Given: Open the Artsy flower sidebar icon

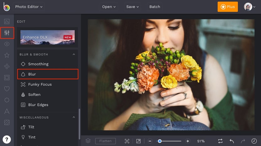Looking at the screenshot, I should point(7,66).
